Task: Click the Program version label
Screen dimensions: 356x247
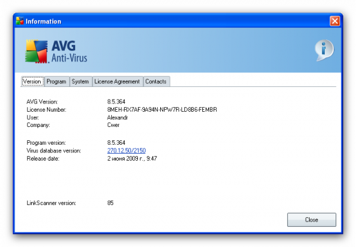Action: pyautogui.click(x=46, y=143)
